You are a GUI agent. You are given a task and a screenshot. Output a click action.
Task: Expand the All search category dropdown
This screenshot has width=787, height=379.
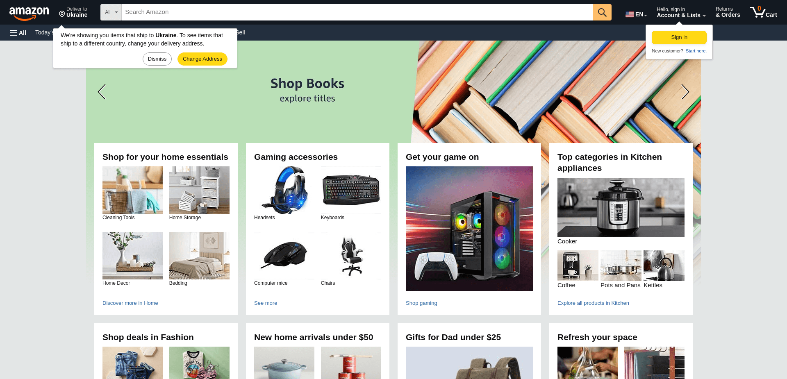coord(111,12)
